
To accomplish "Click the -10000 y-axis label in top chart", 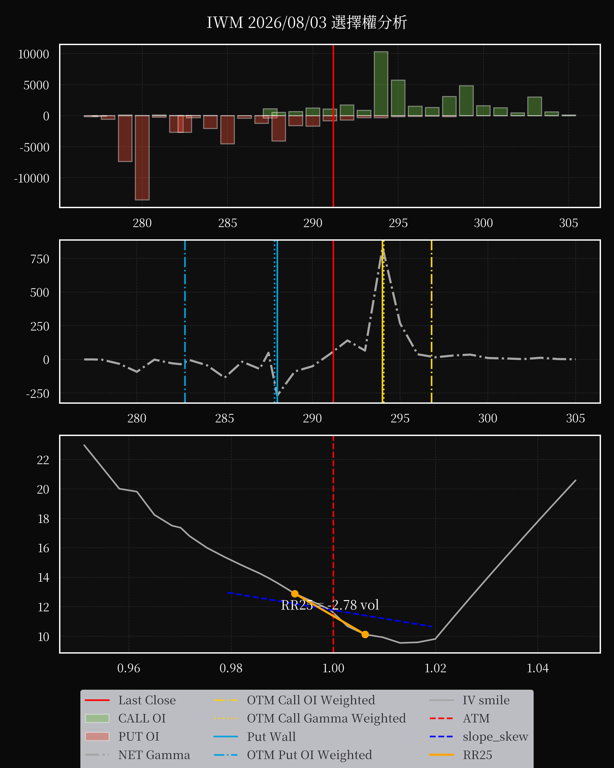I will pyautogui.click(x=31, y=178).
